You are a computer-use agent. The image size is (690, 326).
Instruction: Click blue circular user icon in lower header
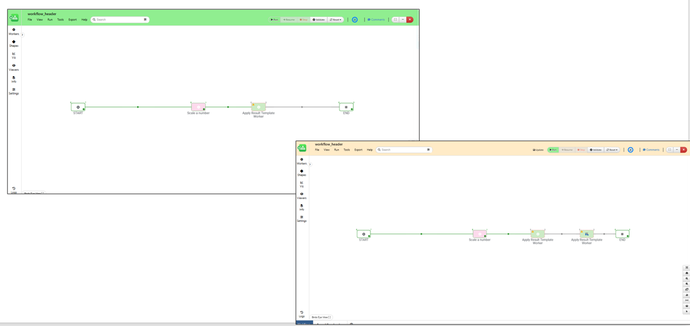tap(630, 150)
